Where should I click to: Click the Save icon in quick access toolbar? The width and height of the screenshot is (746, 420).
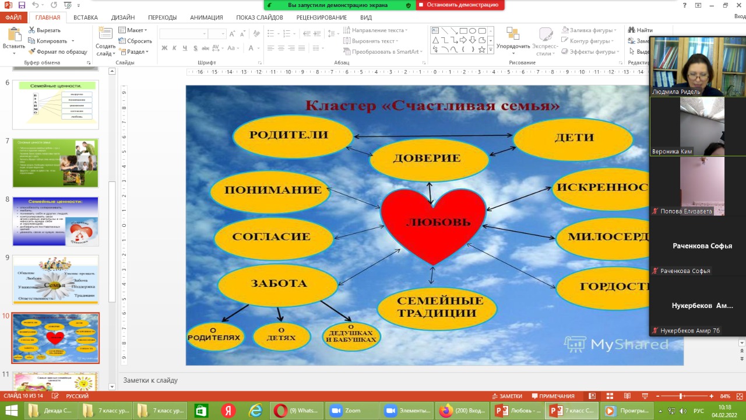(x=22, y=5)
